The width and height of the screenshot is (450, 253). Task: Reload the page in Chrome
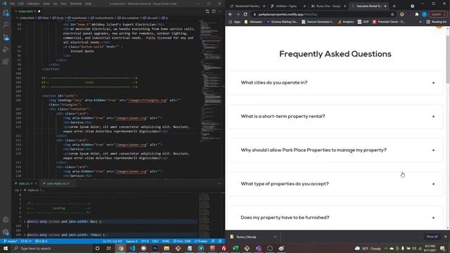point(245,14)
